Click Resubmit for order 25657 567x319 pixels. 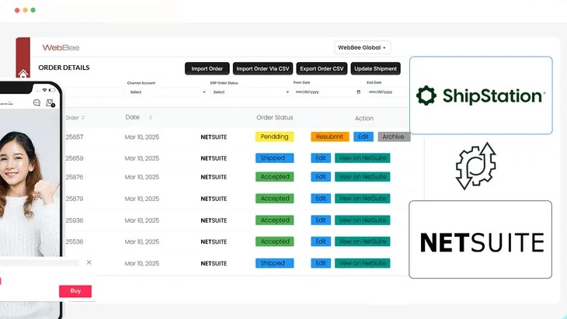(330, 137)
